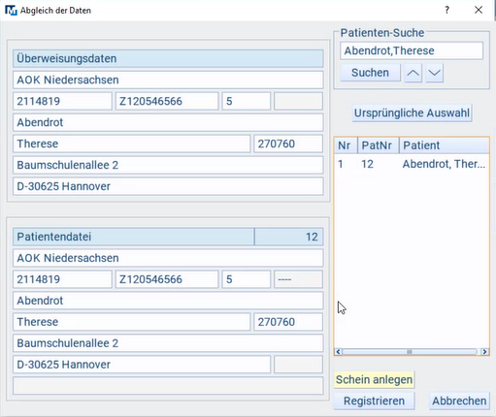Viewport: 496px width, 417px height.
Task: Click AOK Niedersachsen field in Patientendatei
Action: point(168,258)
